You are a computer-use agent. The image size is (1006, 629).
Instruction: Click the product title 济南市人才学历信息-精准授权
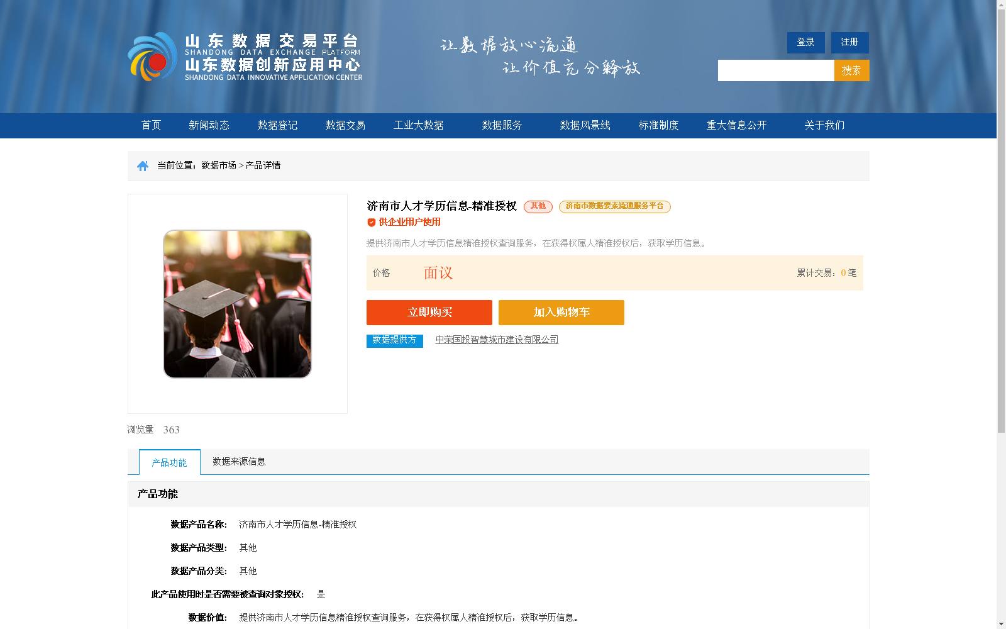pyautogui.click(x=441, y=206)
